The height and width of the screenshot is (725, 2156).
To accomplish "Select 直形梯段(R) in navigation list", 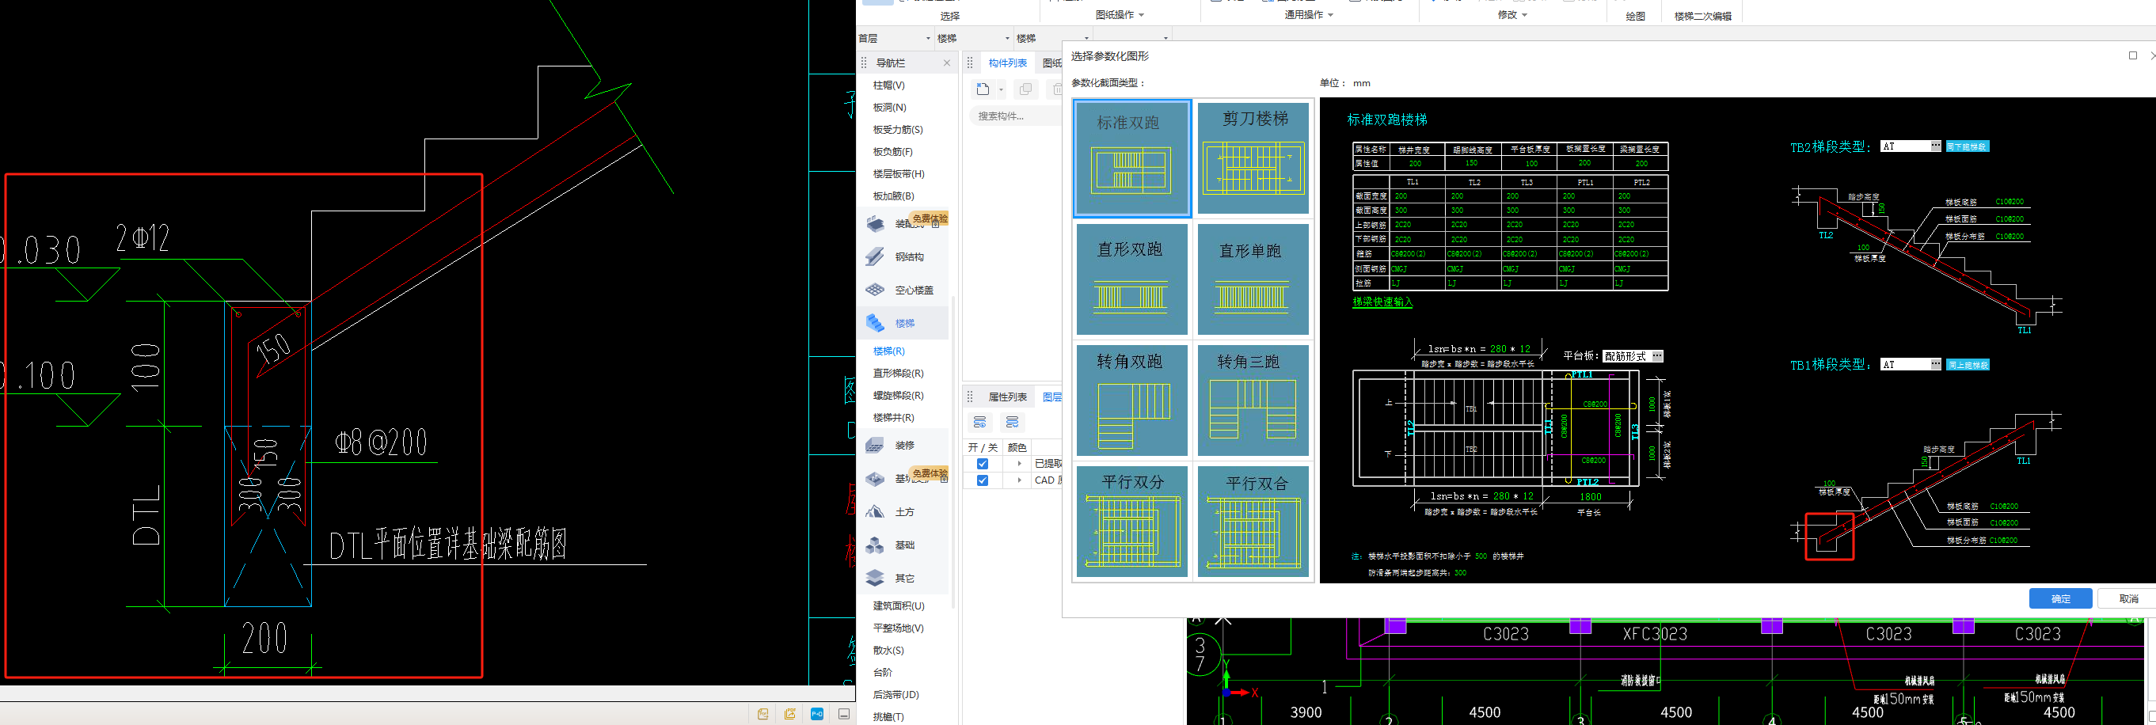I will coord(898,373).
